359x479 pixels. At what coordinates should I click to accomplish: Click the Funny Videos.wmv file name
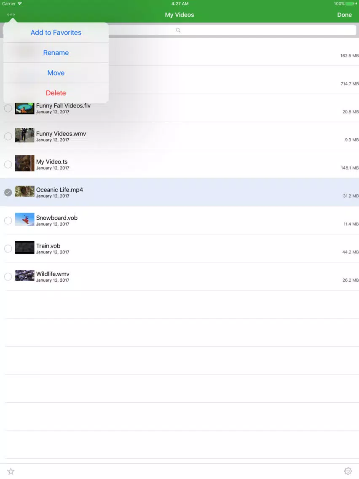tap(61, 134)
